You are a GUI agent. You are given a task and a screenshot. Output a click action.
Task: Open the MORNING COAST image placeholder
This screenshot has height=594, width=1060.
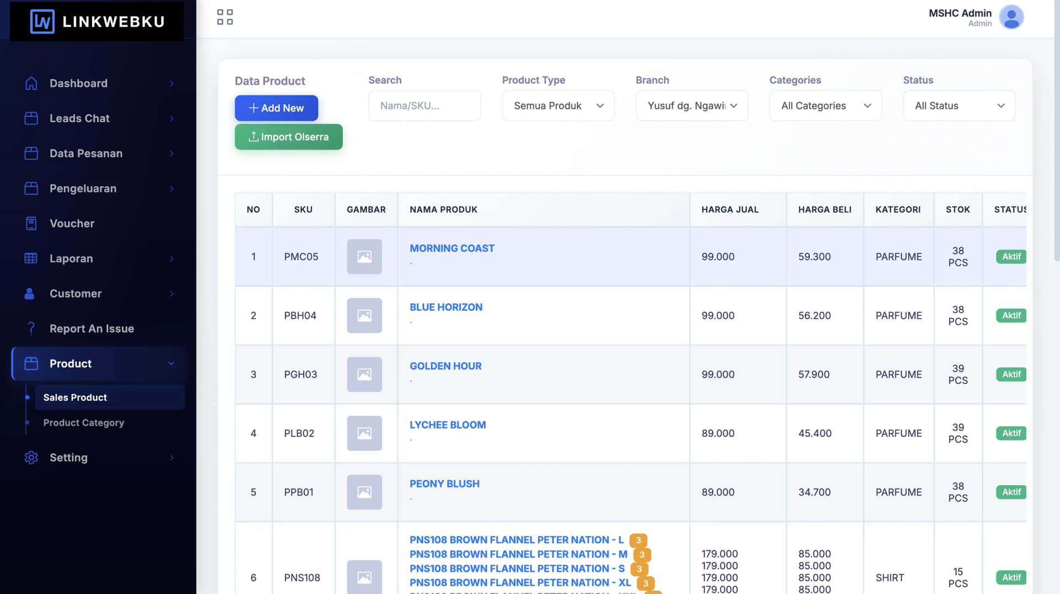click(364, 257)
